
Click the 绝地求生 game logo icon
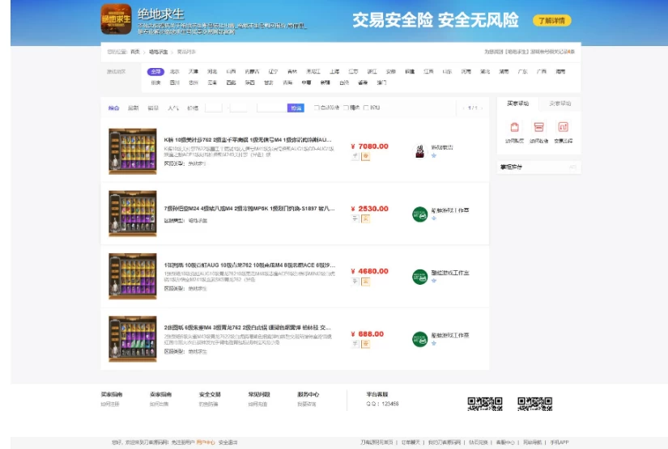pyautogui.click(x=116, y=19)
